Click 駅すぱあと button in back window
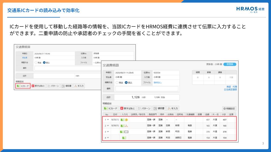Screen dimensions: 271x152 coord(38,86)
